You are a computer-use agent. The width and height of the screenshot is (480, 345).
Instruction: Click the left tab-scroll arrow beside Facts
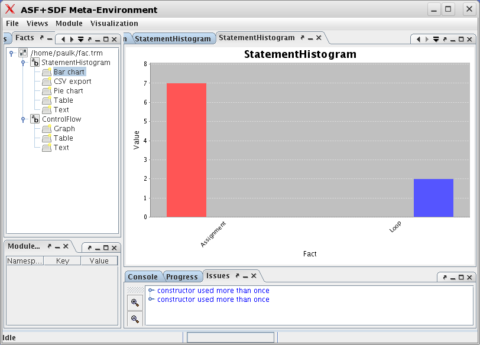pos(63,38)
